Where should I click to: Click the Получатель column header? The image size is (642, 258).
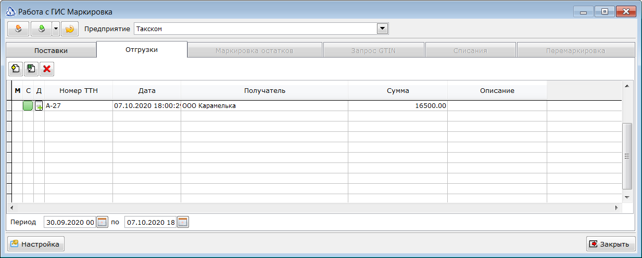pyautogui.click(x=265, y=90)
